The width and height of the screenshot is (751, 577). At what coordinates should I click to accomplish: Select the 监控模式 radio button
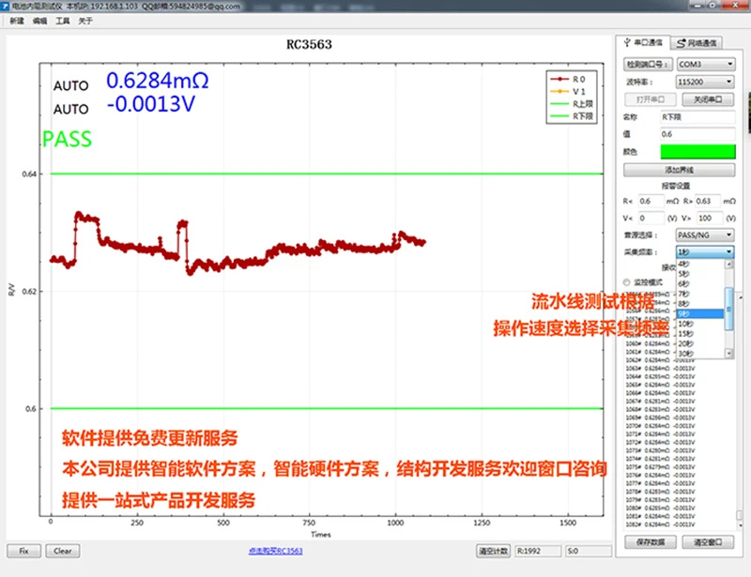point(626,282)
